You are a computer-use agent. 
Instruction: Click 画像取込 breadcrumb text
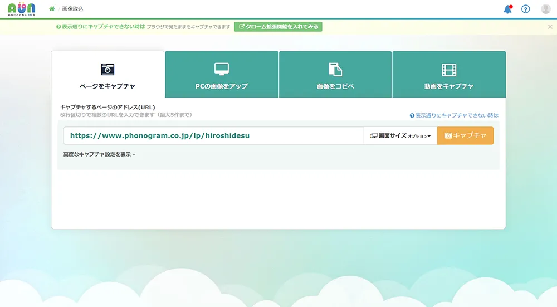point(72,9)
